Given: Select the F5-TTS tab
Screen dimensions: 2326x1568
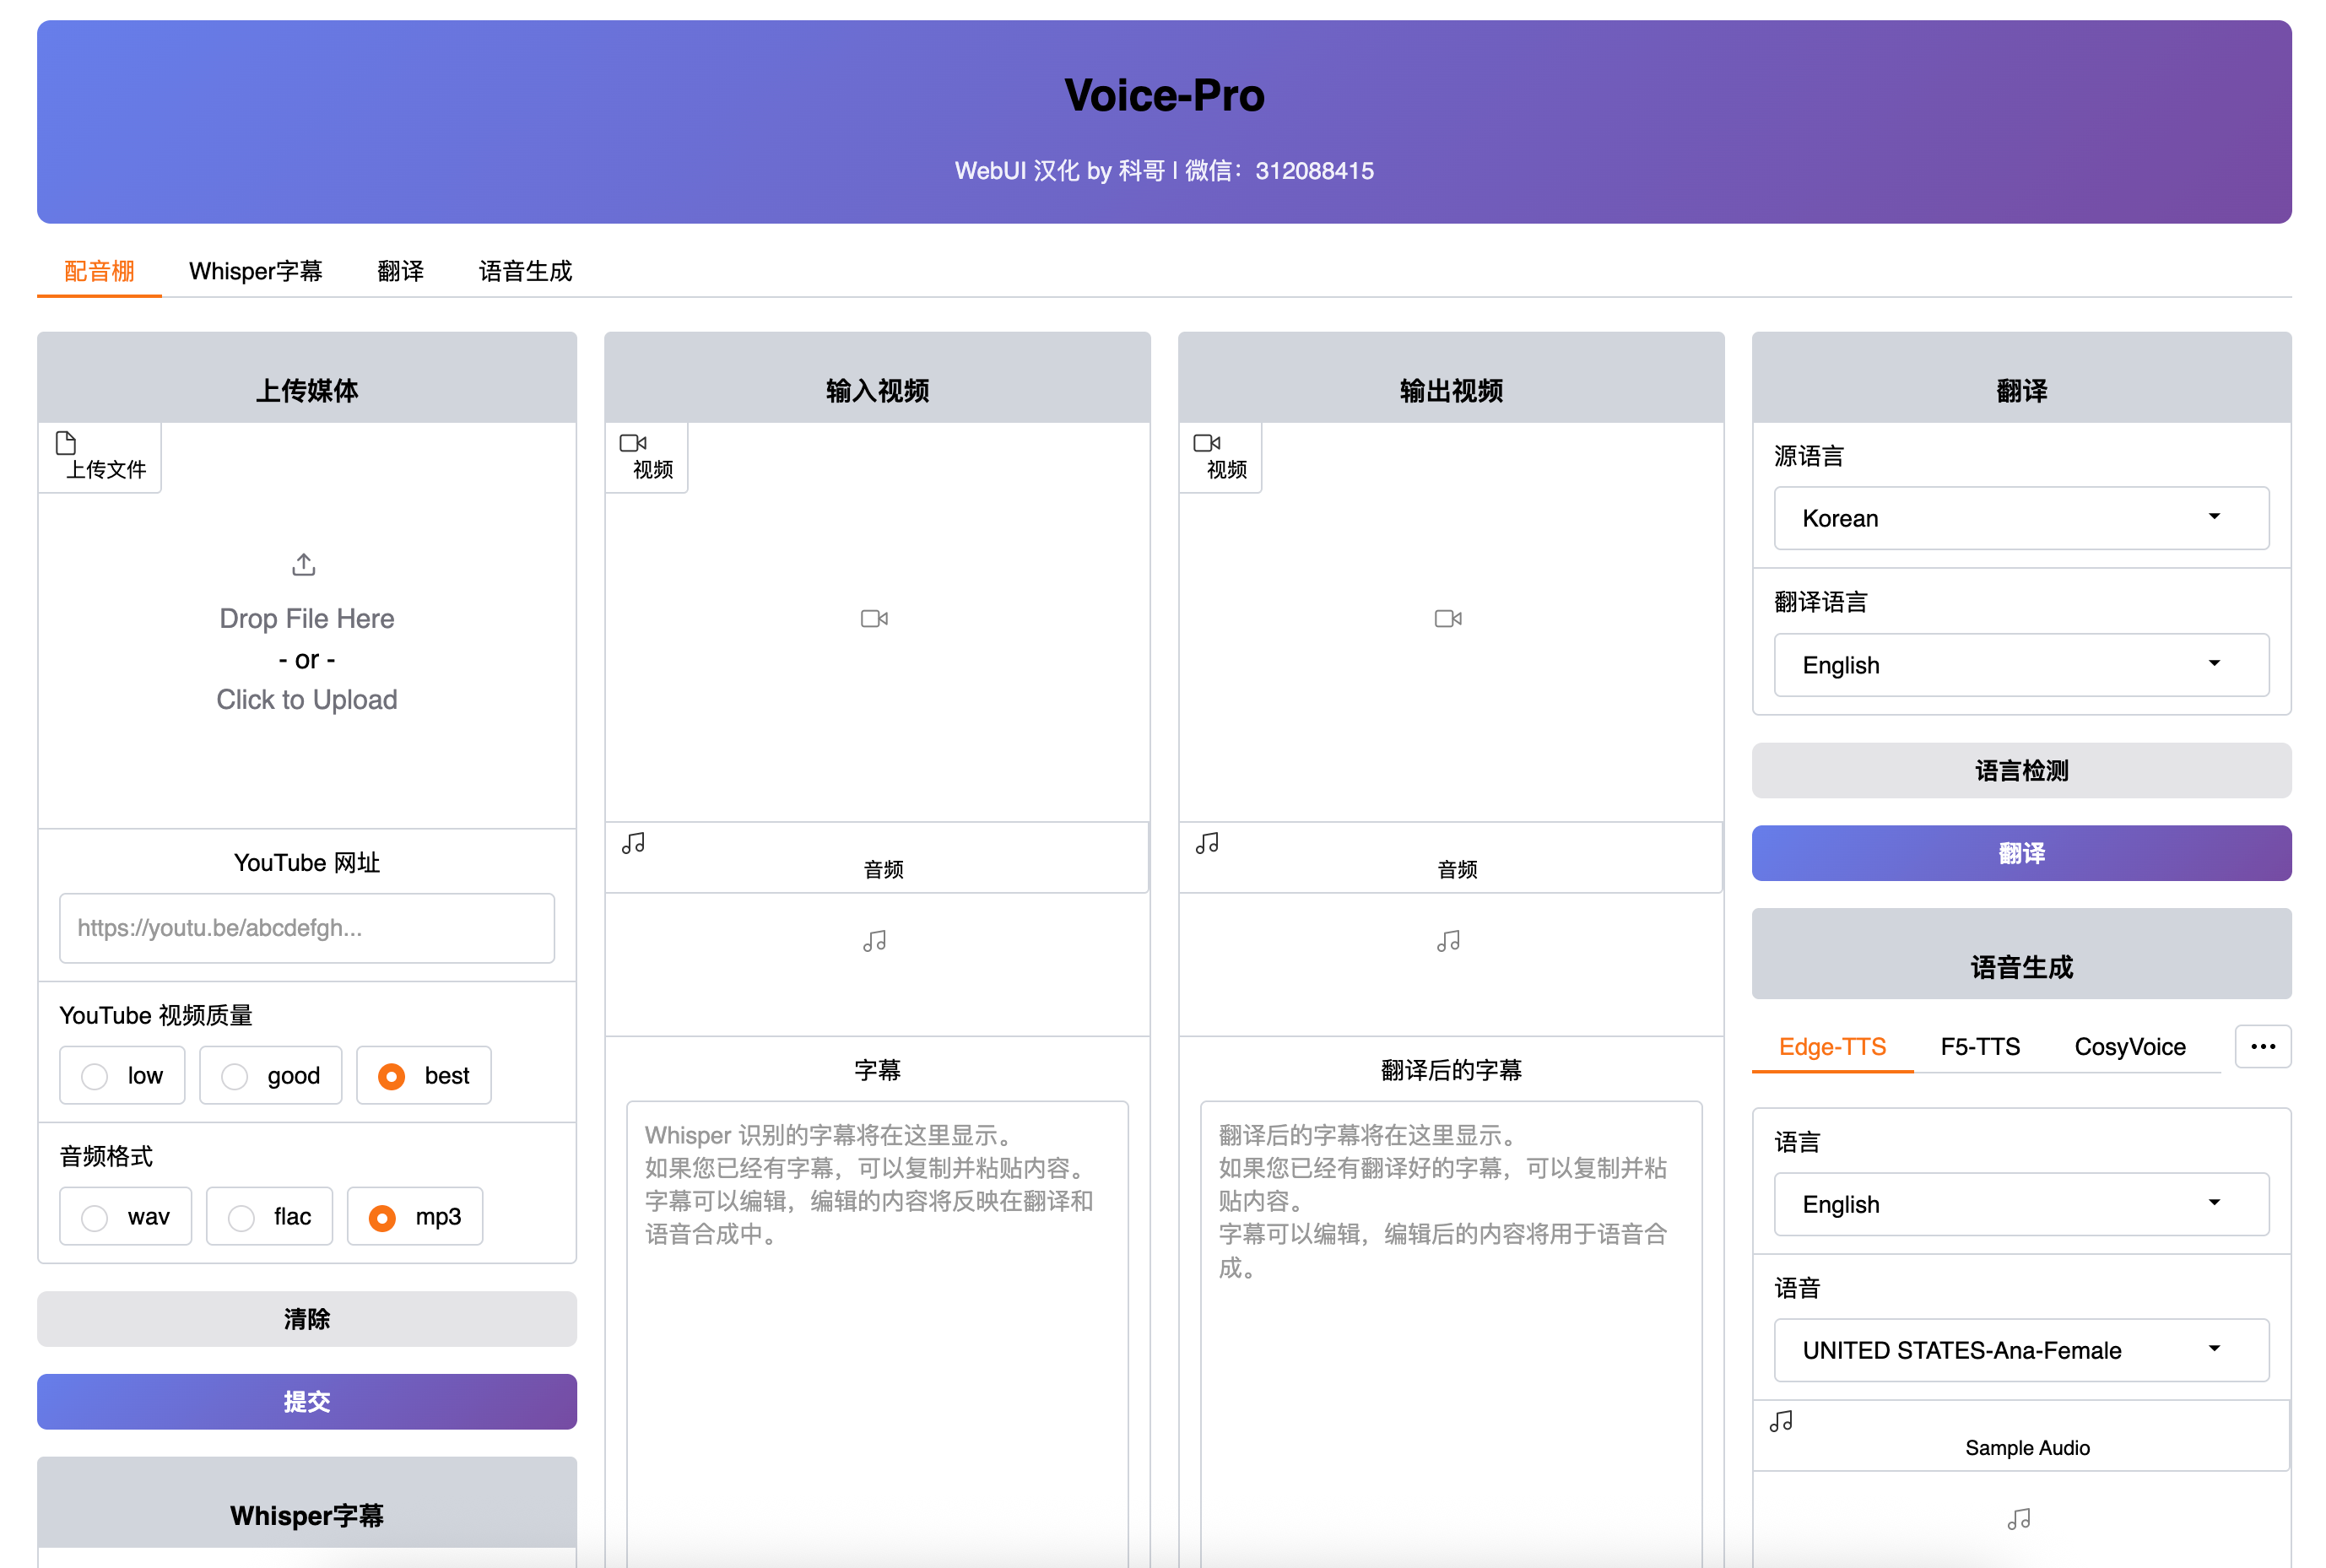Looking at the screenshot, I should 1979,1047.
